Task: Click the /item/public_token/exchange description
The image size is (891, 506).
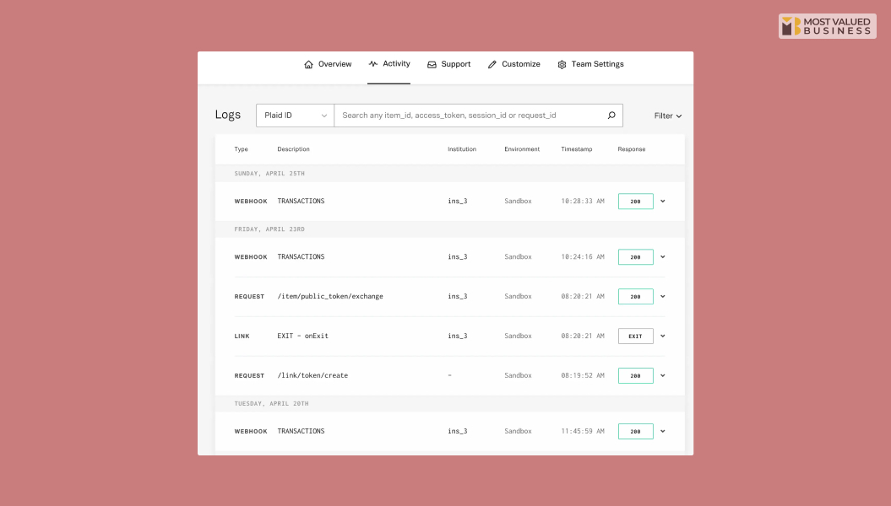Action: point(330,296)
